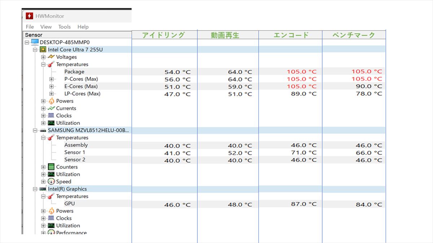433x243 pixels.
Task: Click the 54.0 °C Package idle value
Action: tap(177, 72)
